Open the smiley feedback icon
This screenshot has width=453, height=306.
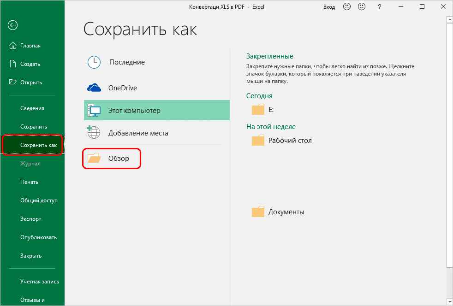(x=347, y=6)
